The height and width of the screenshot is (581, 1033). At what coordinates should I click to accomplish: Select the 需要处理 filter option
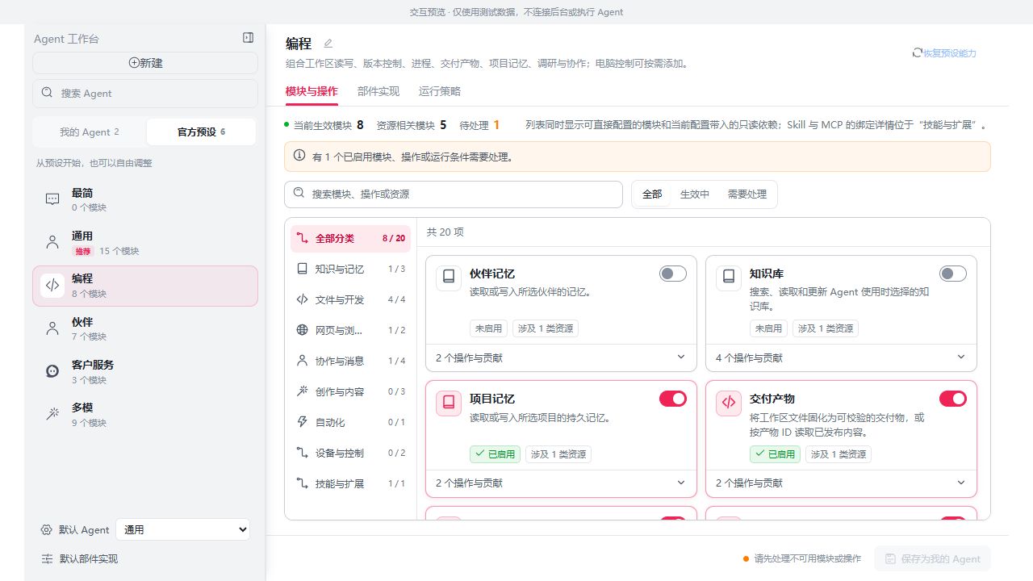coord(747,194)
